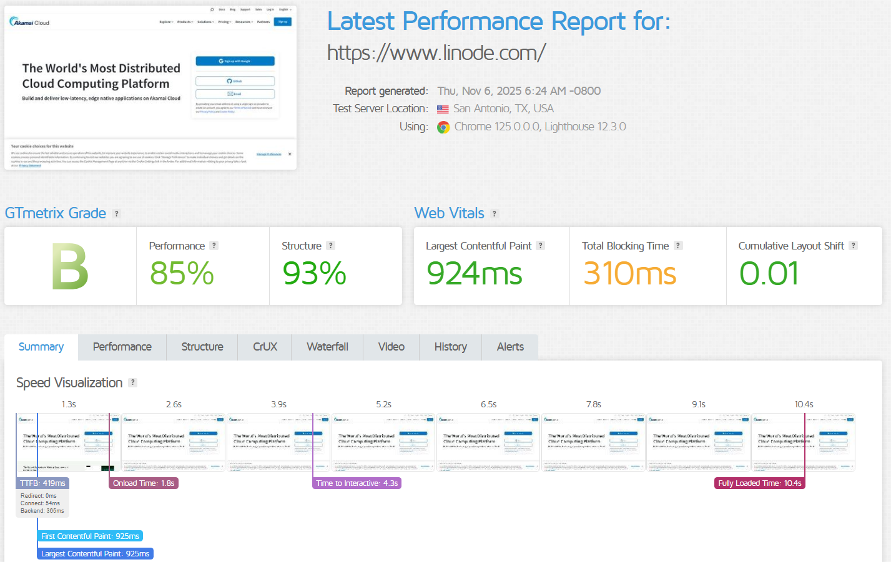Viewport: 891px width, 562px height.
Task: Click the Largest Contentful Paint help icon
Action: [541, 246]
